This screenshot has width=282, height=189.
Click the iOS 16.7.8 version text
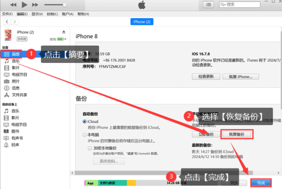pyautogui.click(x=201, y=54)
